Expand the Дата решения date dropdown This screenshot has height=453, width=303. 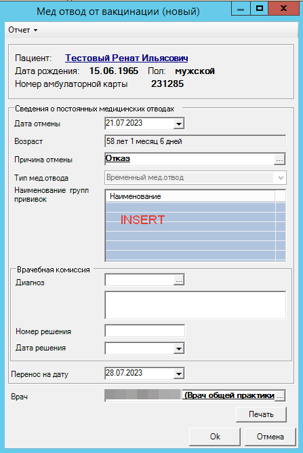pyautogui.click(x=179, y=348)
